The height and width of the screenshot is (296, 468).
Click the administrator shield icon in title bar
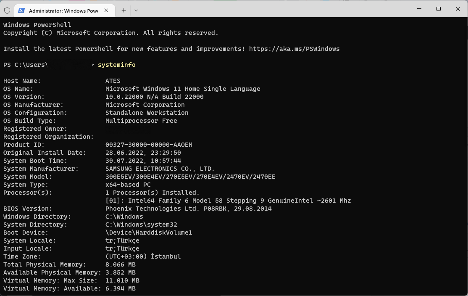coord(7,10)
